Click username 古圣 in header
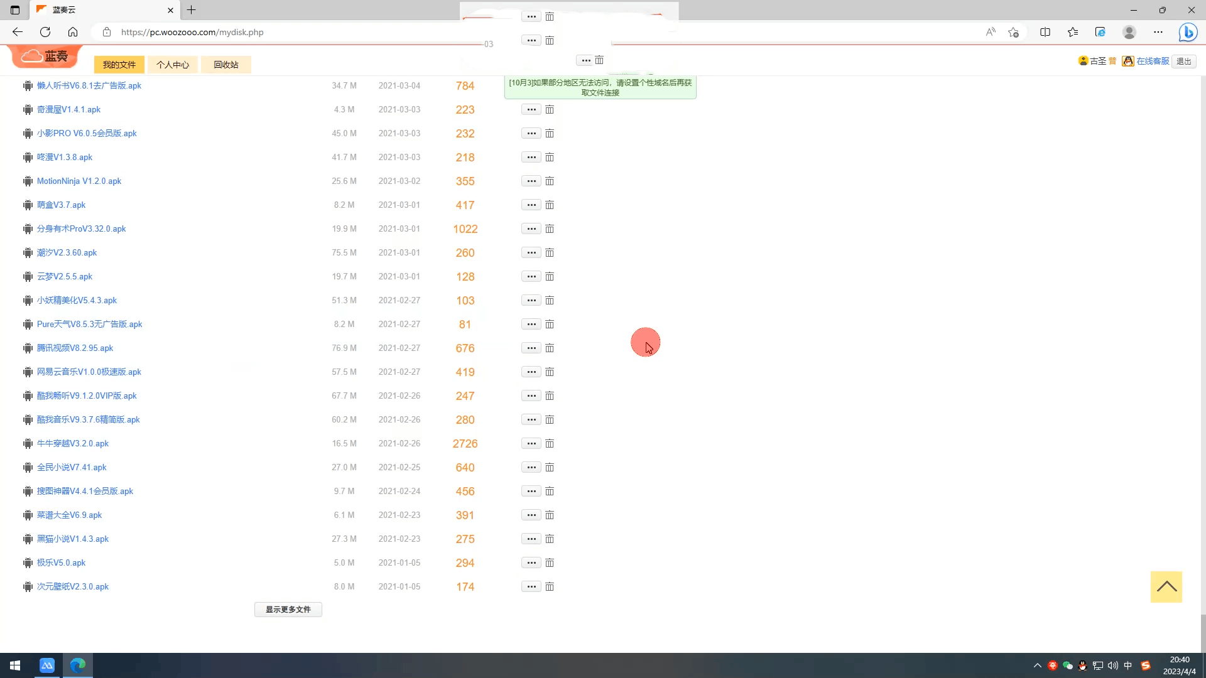Screen dimensions: 1206x678 pos(1098,62)
